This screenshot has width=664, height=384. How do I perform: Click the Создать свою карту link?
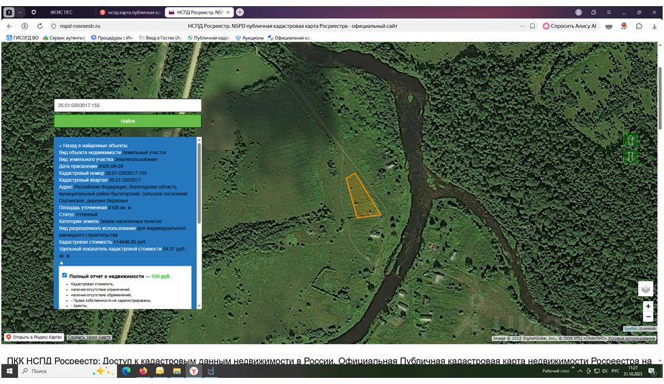click(89, 338)
